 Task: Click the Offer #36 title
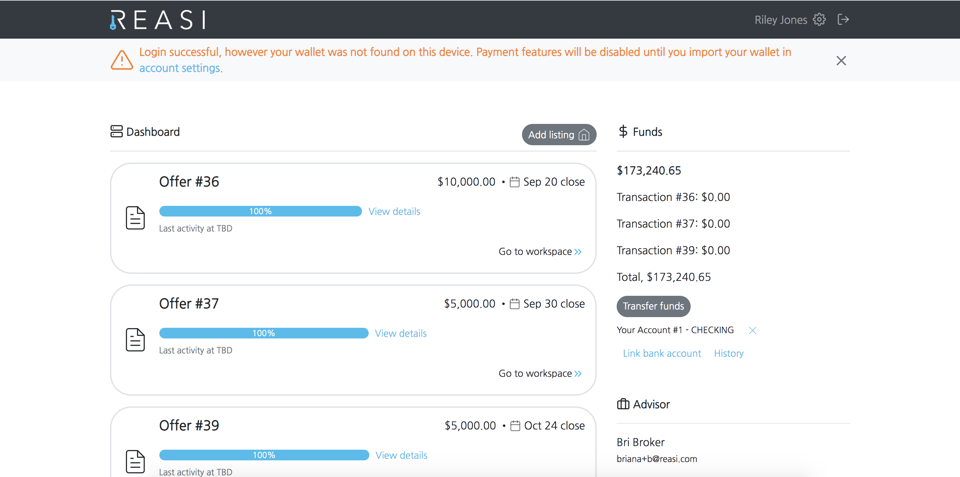189,182
